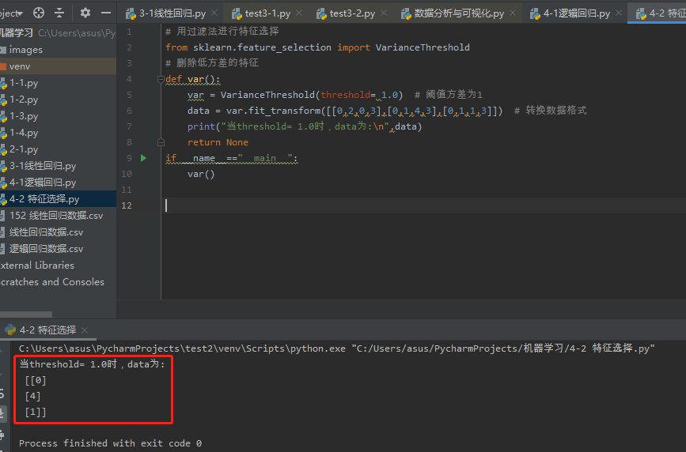Viewport: 686px width, 452px height.
Task: Close the 3-1线性回归.py tab
Action: point(214,13)
